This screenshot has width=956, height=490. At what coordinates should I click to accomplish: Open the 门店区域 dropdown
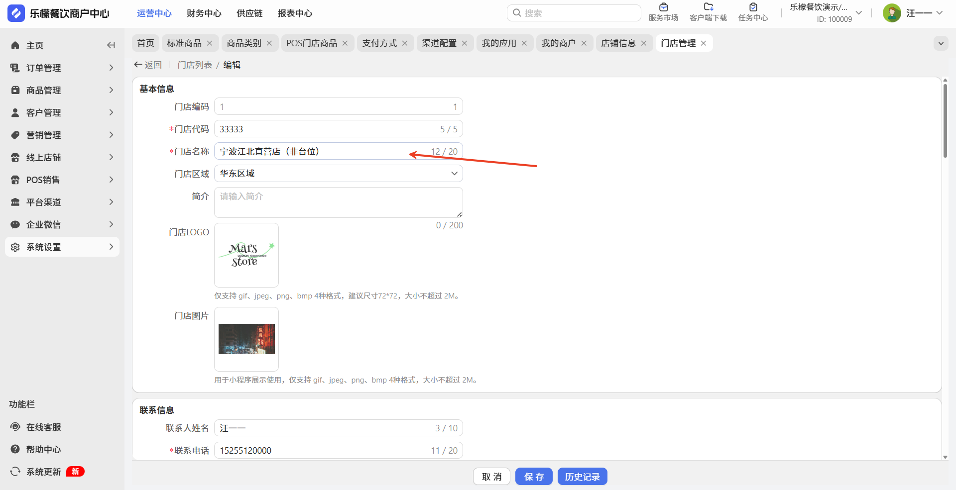pyautogui.click(x=339, y=174)
